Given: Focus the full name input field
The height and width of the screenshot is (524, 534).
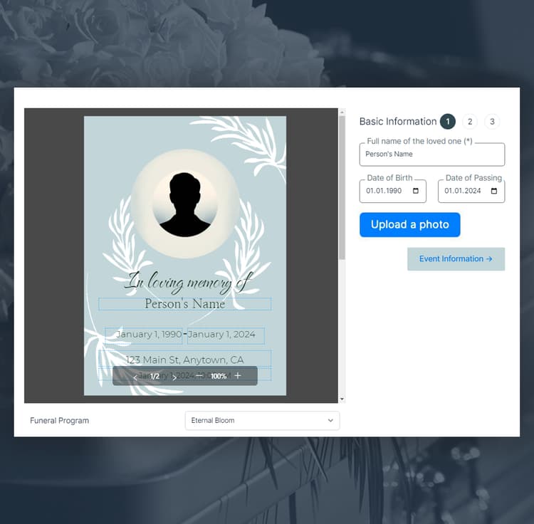Looking at the screenshot, I should pos(432,154).
